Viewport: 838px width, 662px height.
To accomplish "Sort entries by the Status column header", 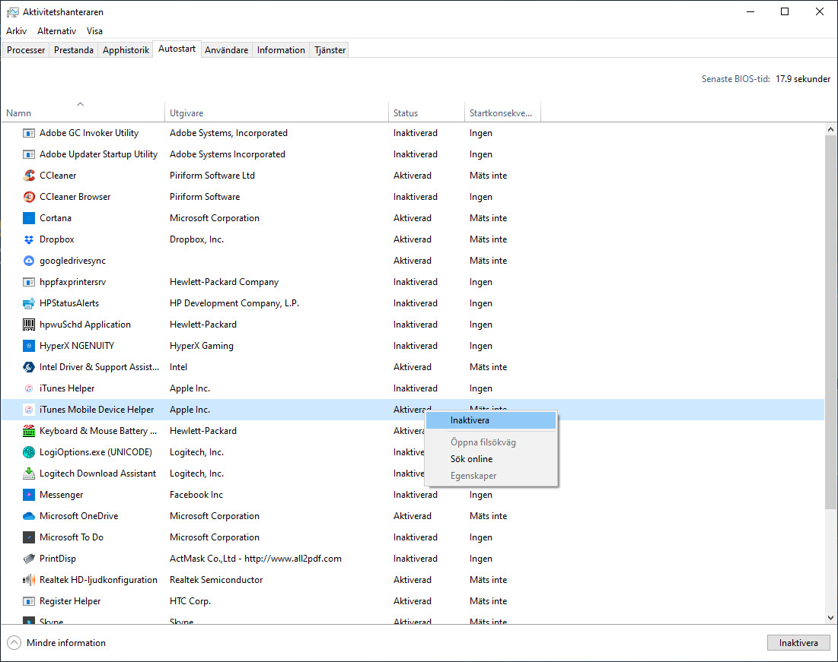I will [x=405, y=112].
